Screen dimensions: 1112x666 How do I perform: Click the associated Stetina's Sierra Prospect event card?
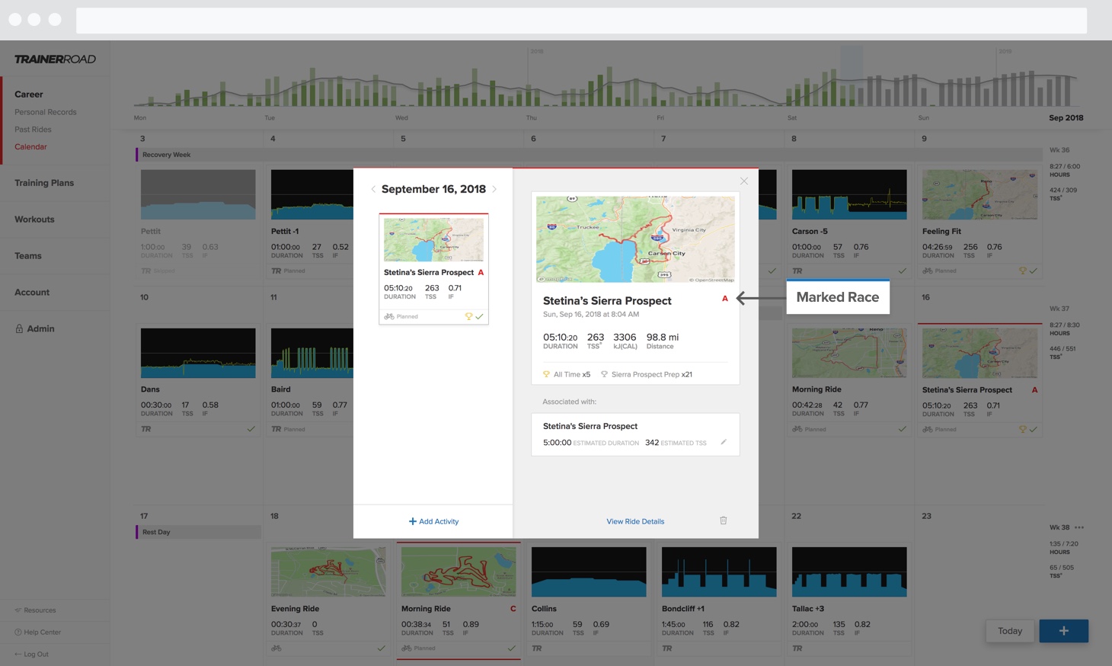pyautogui.click(x=635, y=434)
